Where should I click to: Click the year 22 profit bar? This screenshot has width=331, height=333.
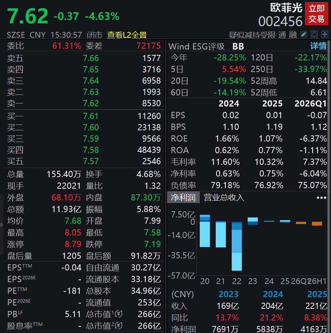(237, 246)
